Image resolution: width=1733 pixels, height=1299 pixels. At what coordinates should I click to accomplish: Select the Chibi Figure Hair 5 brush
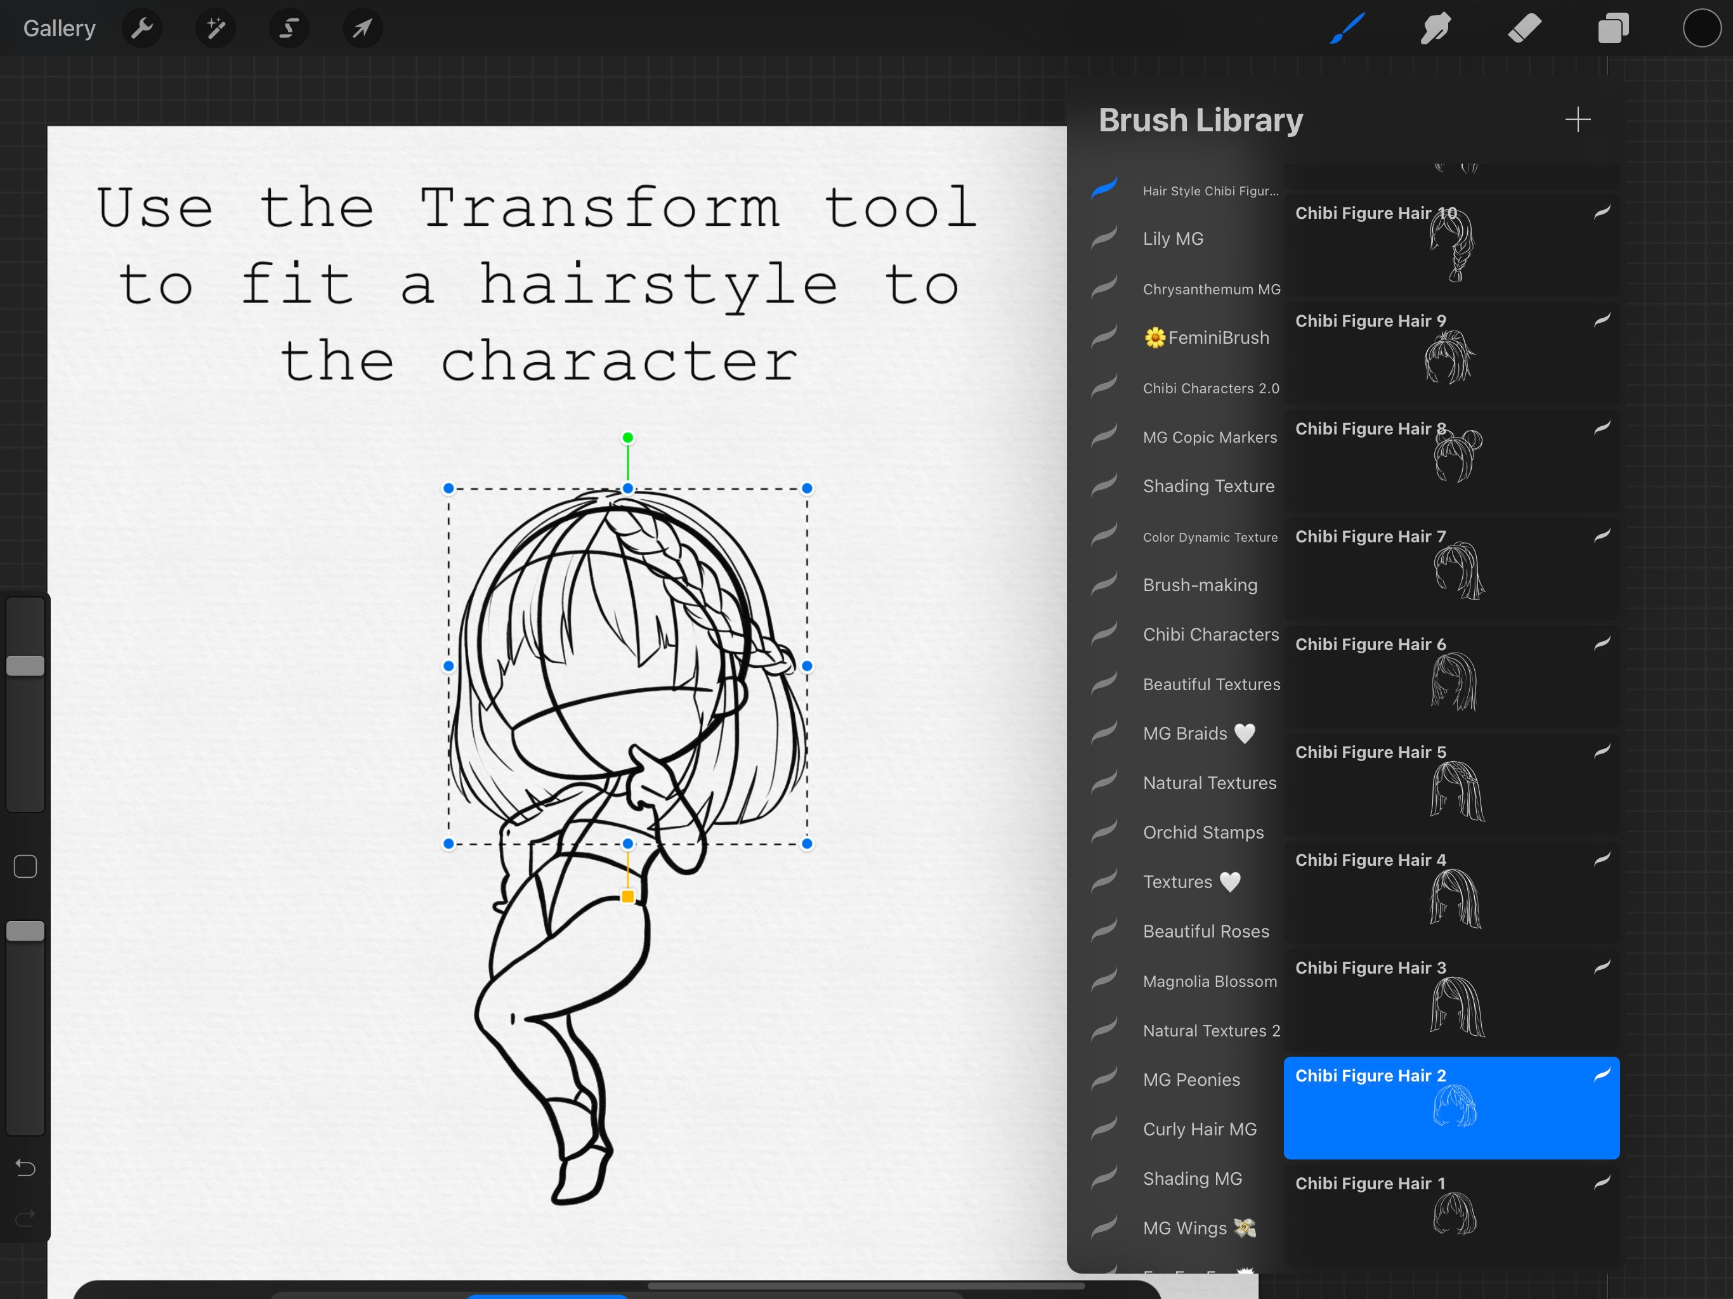pyautogui.click(x=1450, y=783)
